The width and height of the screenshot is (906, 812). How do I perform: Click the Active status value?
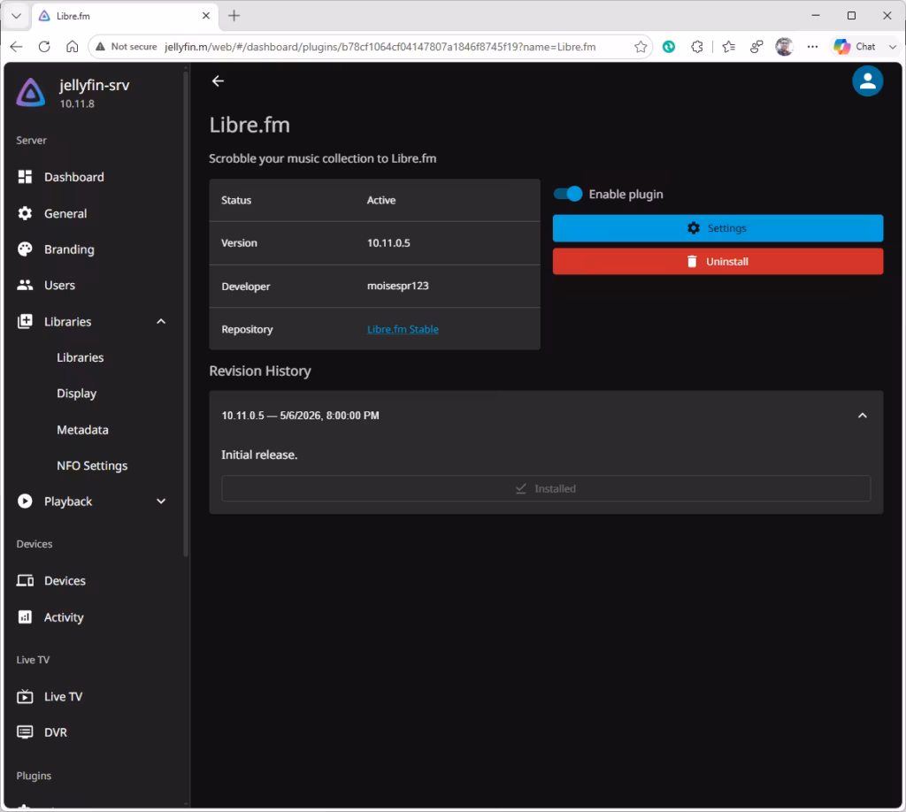pos(381,201)
